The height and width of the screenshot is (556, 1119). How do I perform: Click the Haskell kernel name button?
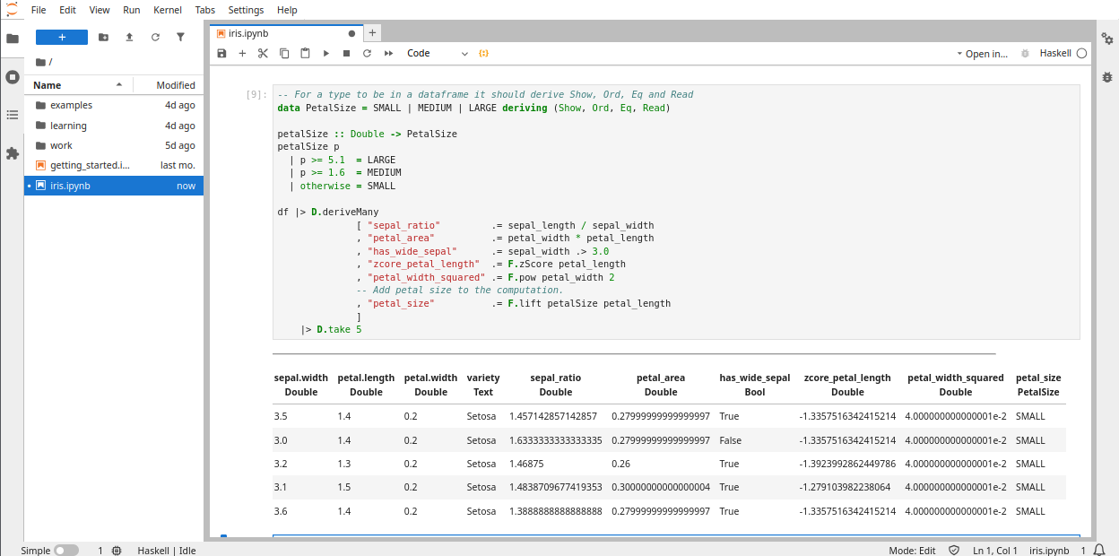click(1055, 54)
